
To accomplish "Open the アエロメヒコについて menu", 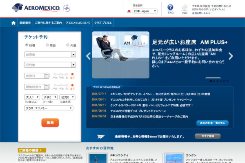I will click(78, 23).
